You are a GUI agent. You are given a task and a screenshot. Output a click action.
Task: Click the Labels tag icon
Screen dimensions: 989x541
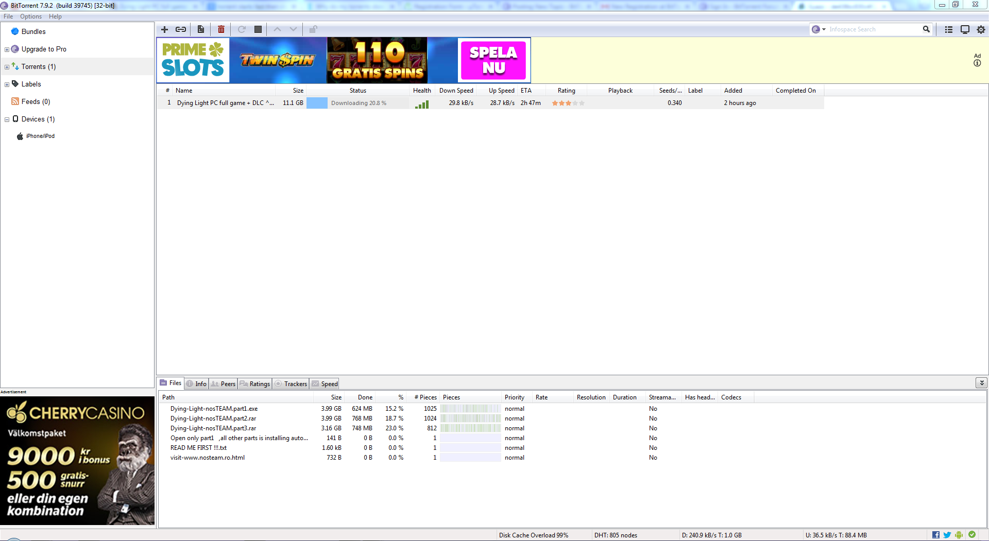tap(15, 84)
